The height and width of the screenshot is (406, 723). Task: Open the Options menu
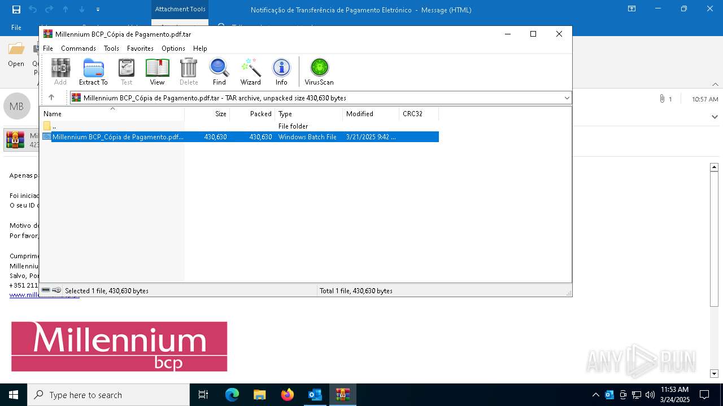173,48
